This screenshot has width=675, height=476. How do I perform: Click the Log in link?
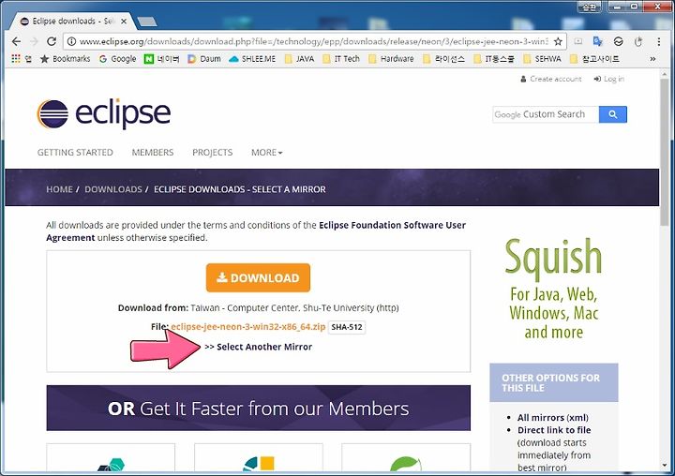click(609, 79)
